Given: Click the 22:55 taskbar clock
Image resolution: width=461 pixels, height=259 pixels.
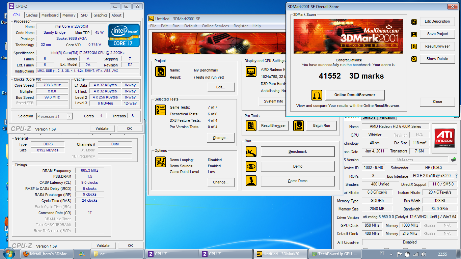Looking at the screenshot, I should click(442, 254).
